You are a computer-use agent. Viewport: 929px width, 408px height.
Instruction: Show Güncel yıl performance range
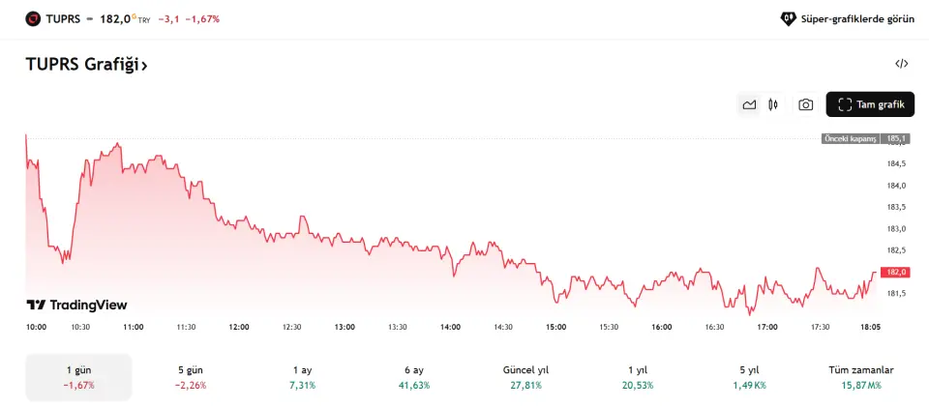click(525, 377)
